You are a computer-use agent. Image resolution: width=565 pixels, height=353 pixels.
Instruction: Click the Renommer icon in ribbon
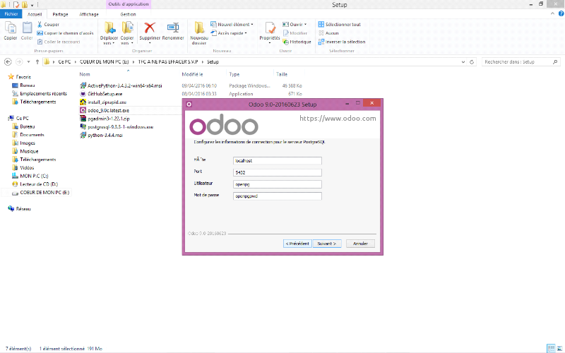pos(172,29)
